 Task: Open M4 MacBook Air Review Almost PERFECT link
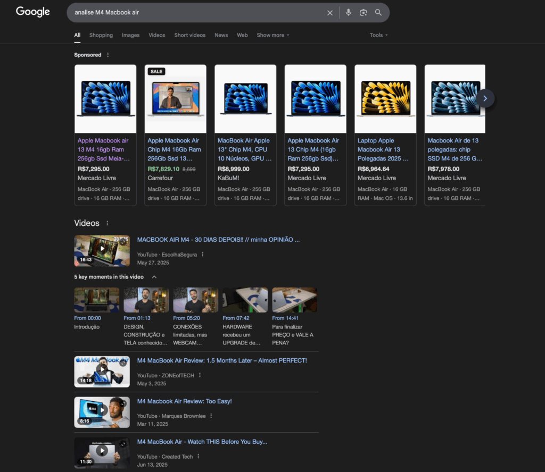[x=222, y=360]
